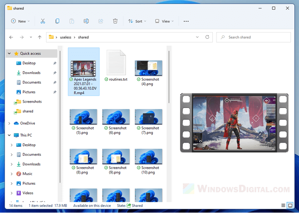The height and width of the screenshot is (213, 299).
Task: Click the Share icon in toolbar
Action: tap(101, 21)
